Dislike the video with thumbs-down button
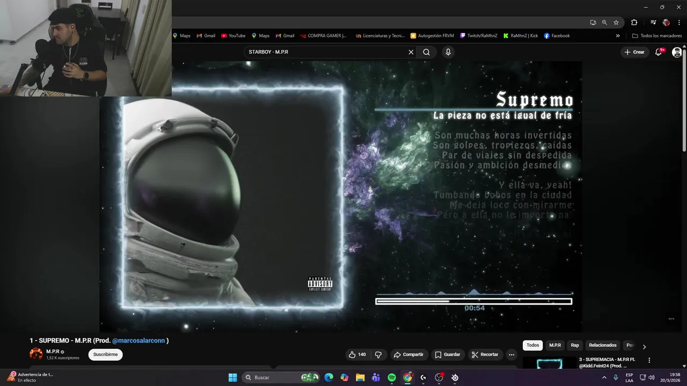This screenshot has height=386, width=687. [378, 354]
